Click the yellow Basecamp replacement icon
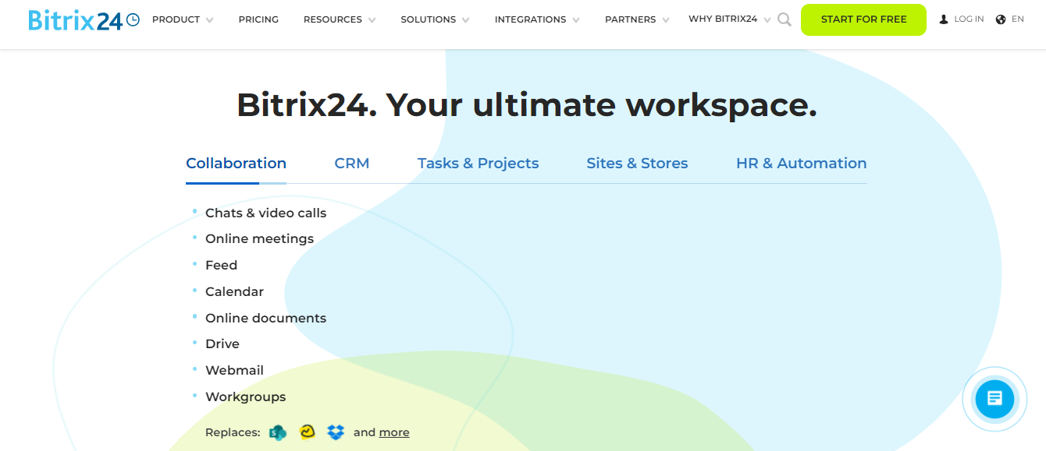The width and height of the screenshot is (1046, 451). [308, 432]
